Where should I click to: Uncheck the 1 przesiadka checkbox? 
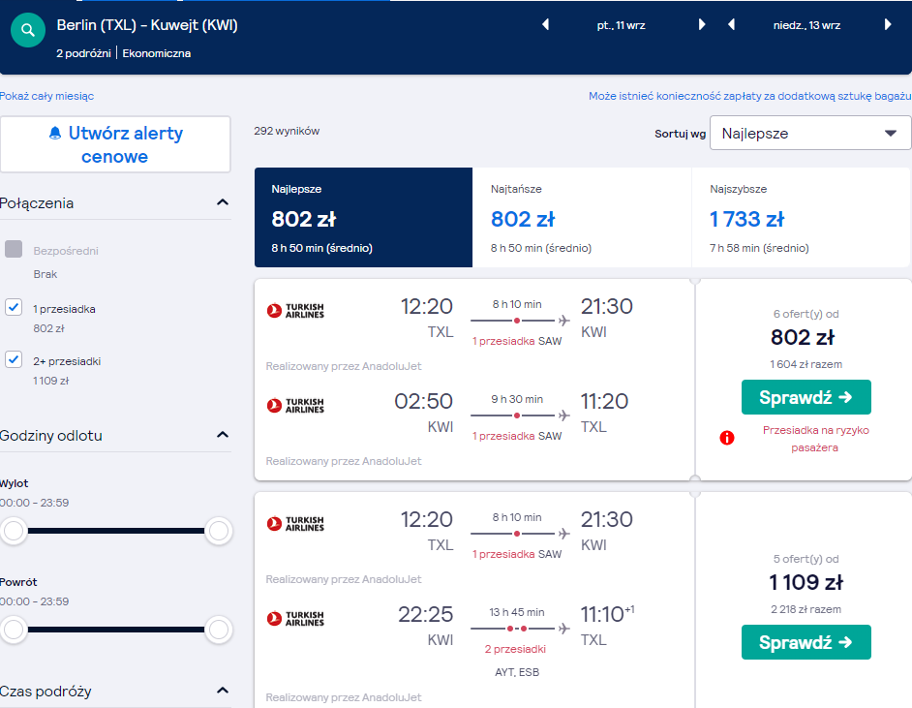tap(14, 307)
